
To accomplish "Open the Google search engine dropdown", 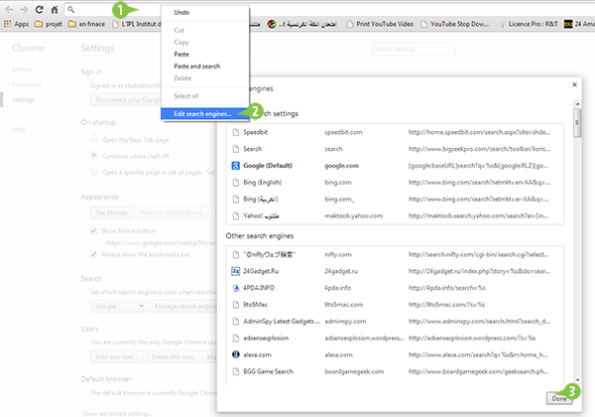I will pos(118,306).
